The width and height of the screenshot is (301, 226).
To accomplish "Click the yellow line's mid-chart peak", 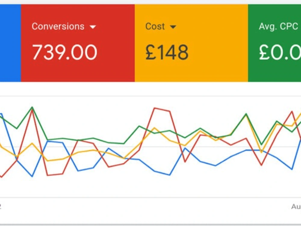I will coord(154,128).
